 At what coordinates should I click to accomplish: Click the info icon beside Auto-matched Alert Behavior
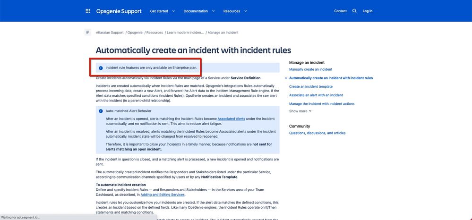(101, 111)
